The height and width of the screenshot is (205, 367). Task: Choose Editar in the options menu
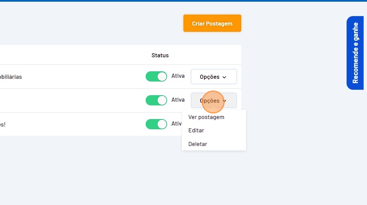(x=196, y=131)
